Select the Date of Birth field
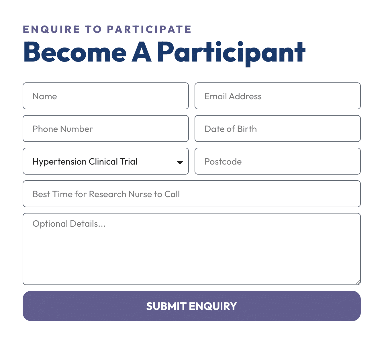 pyautogui.click(x=277, y=128)
